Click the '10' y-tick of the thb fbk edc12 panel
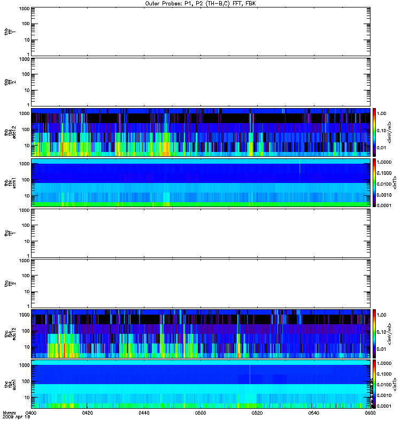The height and width of the screenshot is (428, 401). coord(27,146)
